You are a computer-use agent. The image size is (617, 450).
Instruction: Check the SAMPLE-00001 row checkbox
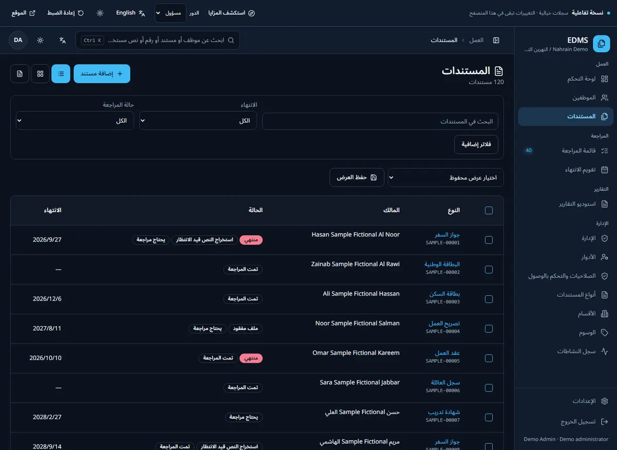(x=489, y=240)
